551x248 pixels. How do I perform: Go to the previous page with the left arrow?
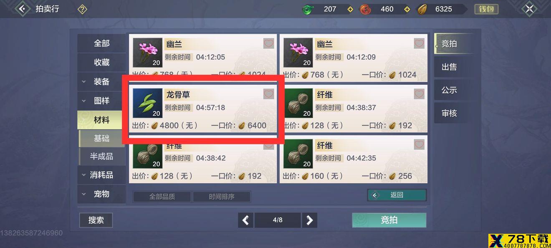[246, 220]
